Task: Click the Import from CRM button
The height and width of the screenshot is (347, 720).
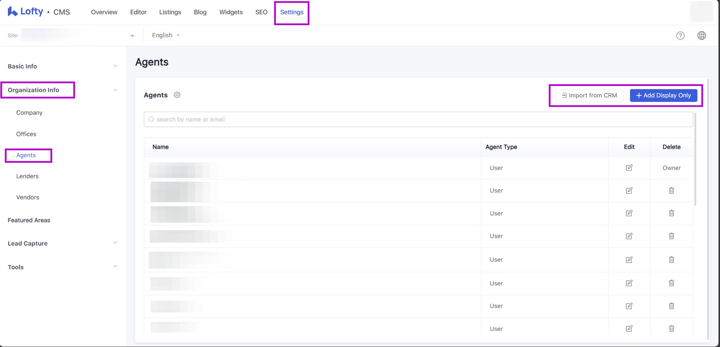Action: pyautogui.click(x=589, y=95)
